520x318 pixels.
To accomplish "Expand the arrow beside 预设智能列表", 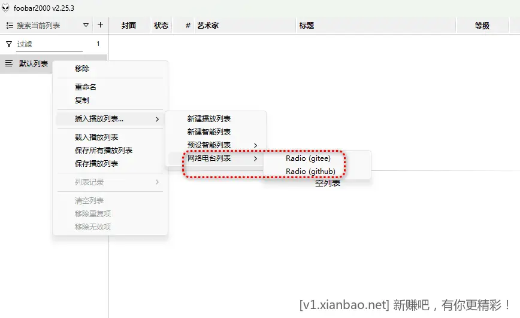I will 255,146.
